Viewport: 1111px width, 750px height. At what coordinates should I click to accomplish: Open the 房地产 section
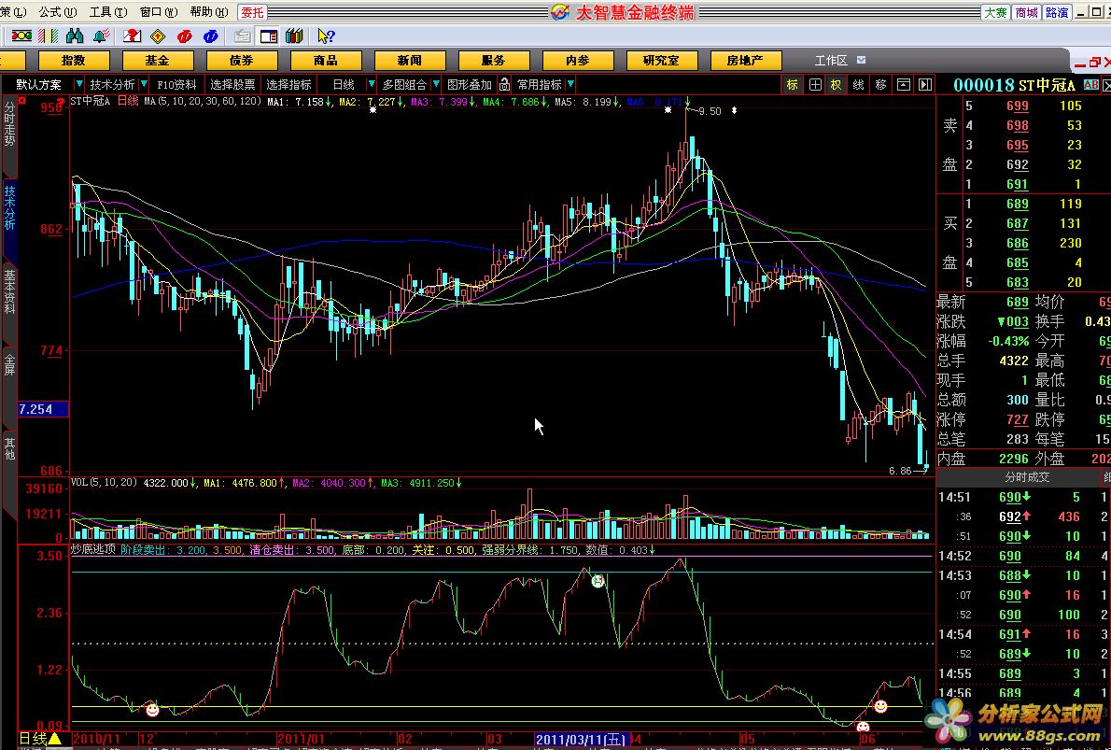coord(745,61)
